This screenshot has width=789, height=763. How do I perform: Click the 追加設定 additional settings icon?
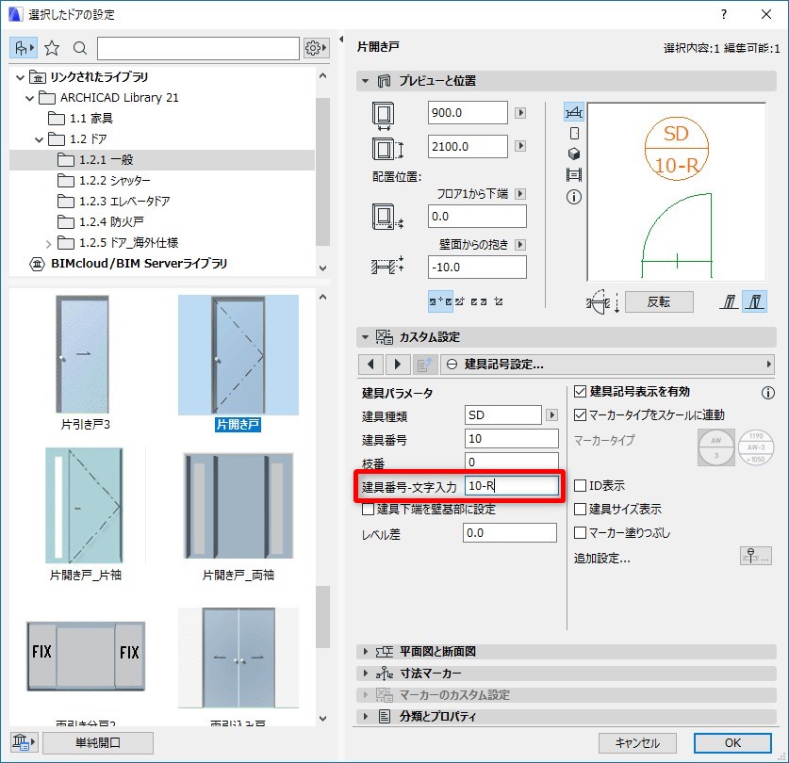[755, 557]
